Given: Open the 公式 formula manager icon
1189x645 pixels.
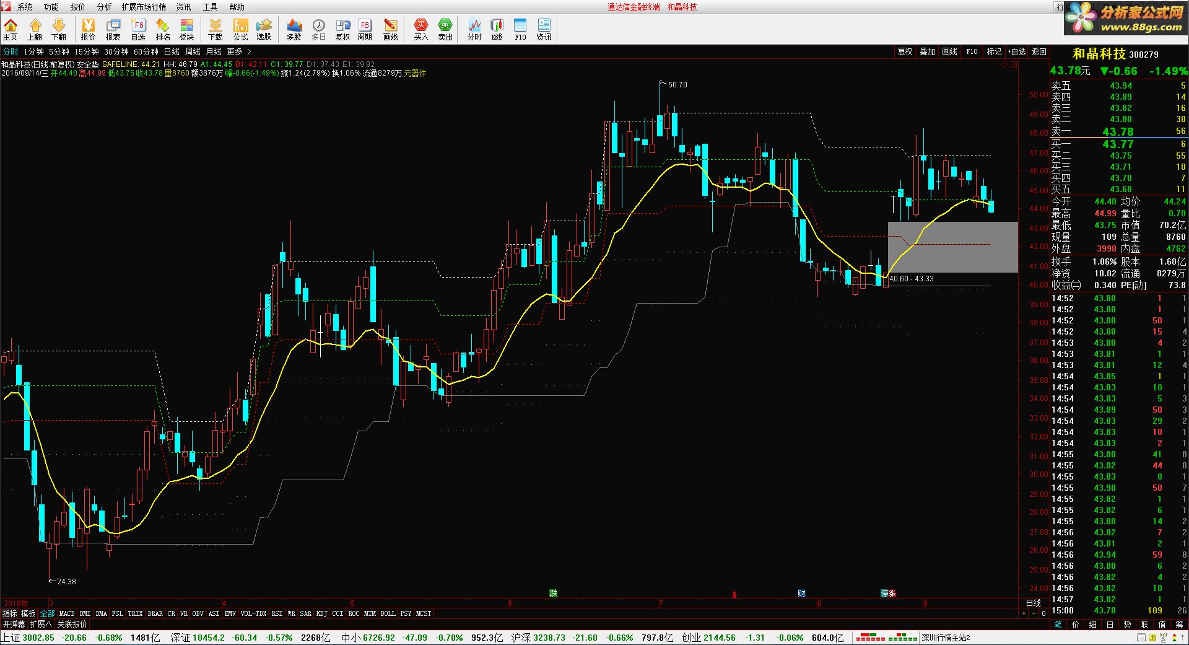Looking at the screenshot, I should 240,29.
